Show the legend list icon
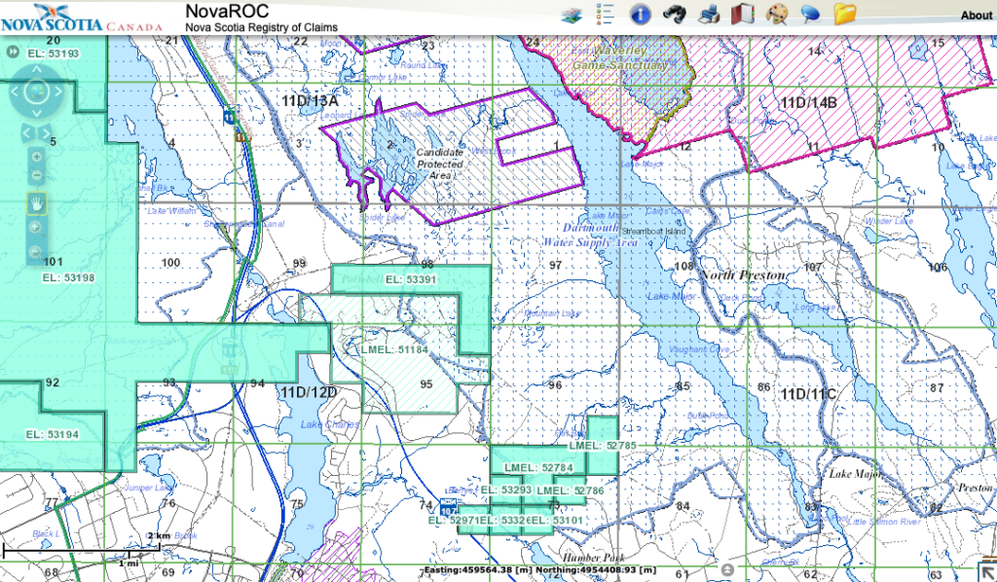This screenshot has width=997, height=582. pos(605,14)
